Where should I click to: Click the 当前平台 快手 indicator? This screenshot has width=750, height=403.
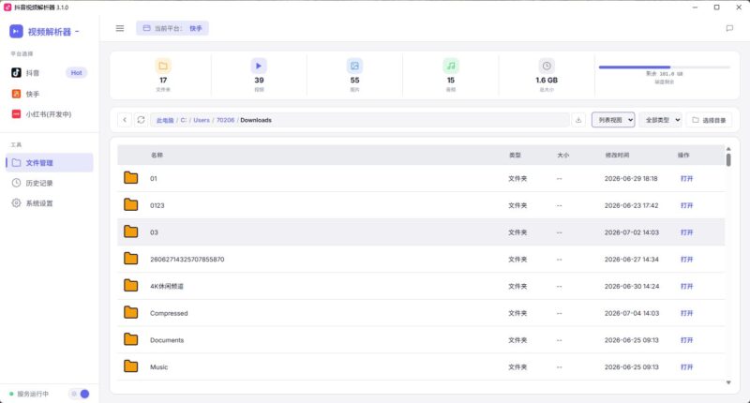coord(172,28)
